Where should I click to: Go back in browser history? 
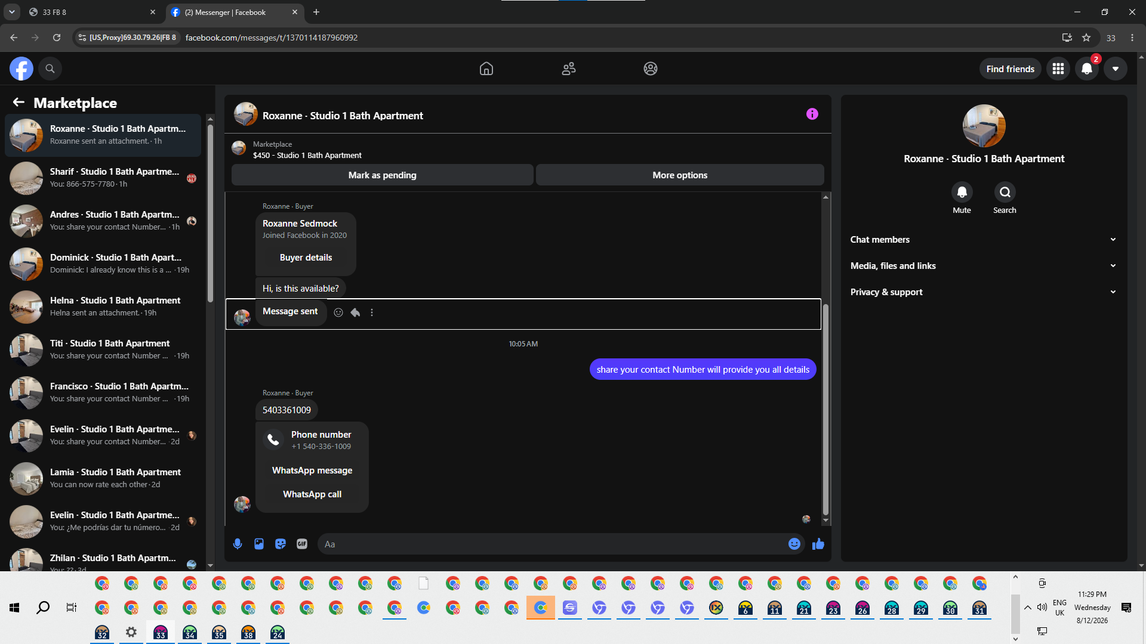point(14,38)
